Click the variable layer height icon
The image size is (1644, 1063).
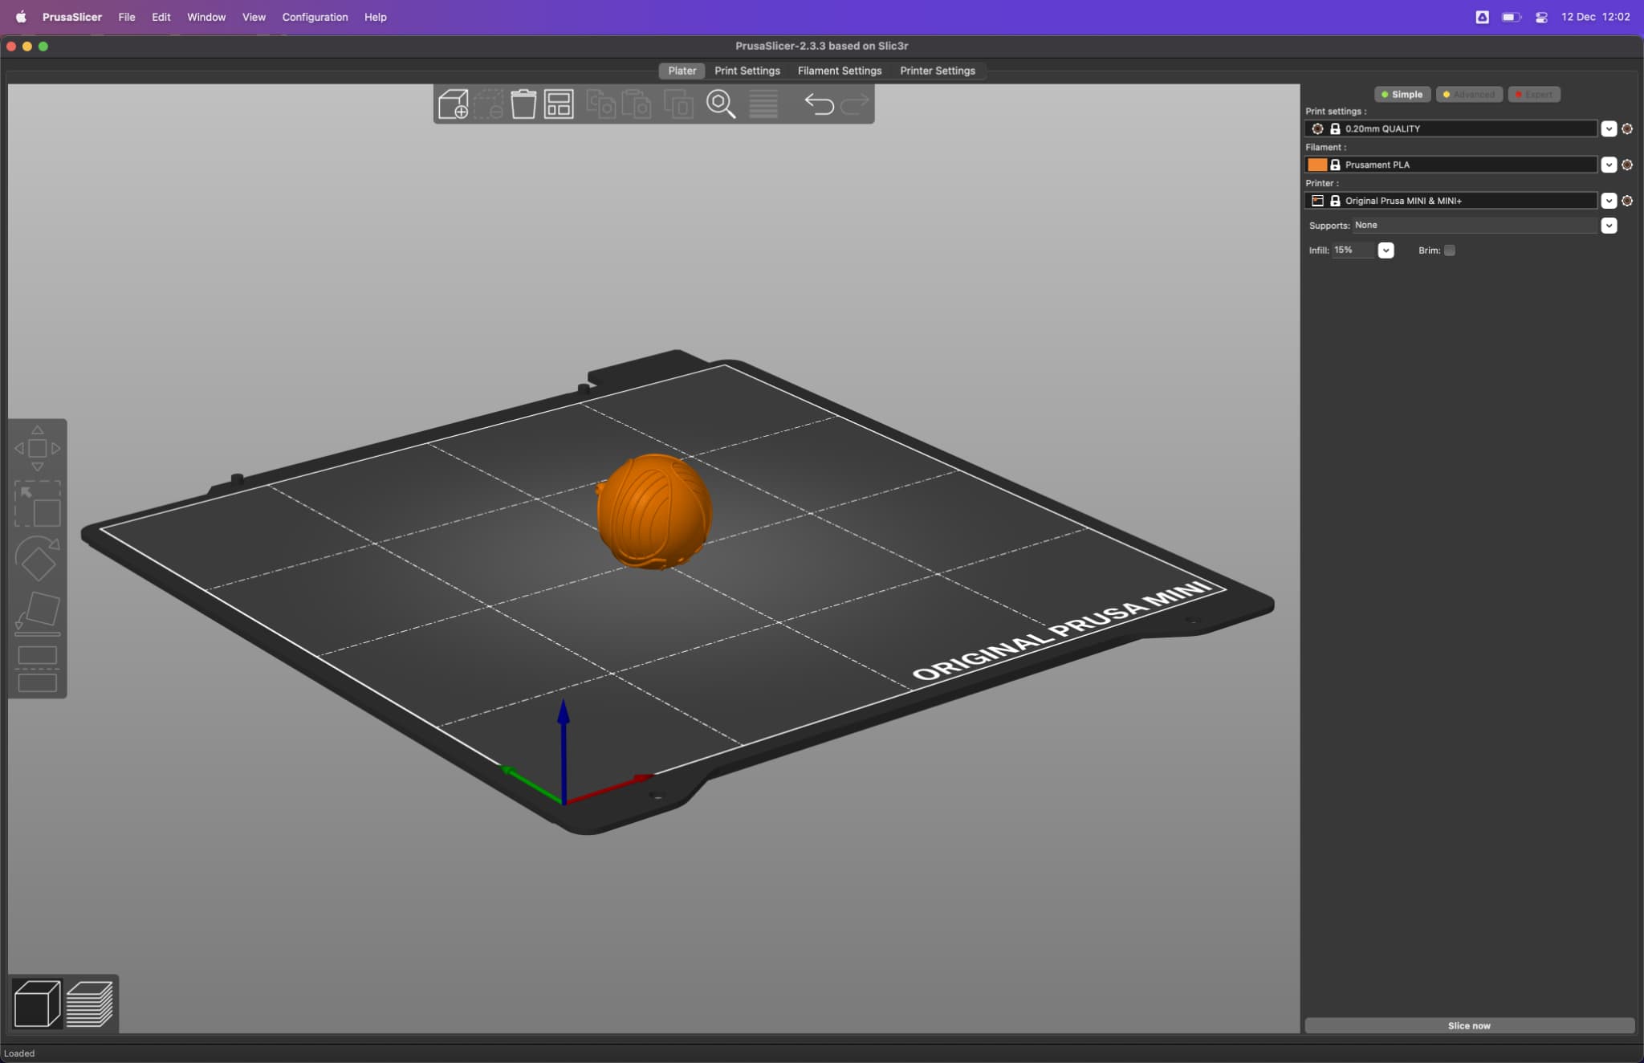[763, 104]
